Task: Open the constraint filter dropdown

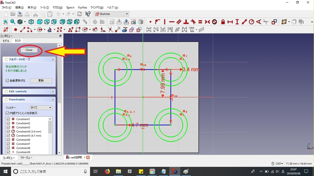Action: [x=41, y=108]
